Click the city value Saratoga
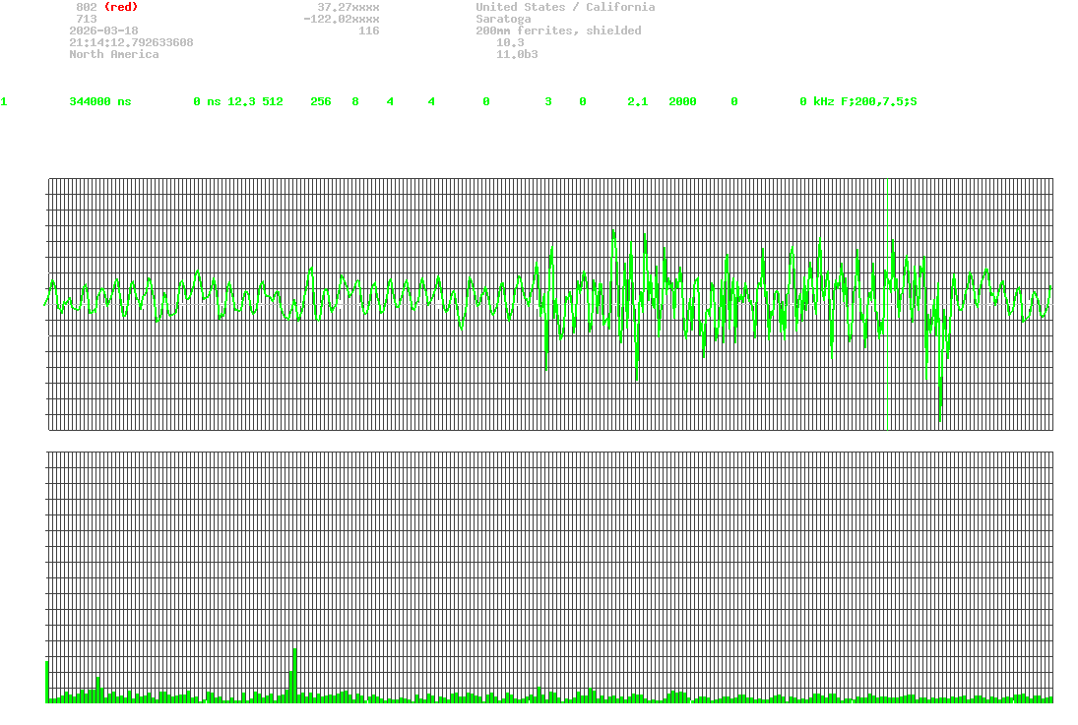The width and height of the screenshot is (1078, 725). (503, 19)
